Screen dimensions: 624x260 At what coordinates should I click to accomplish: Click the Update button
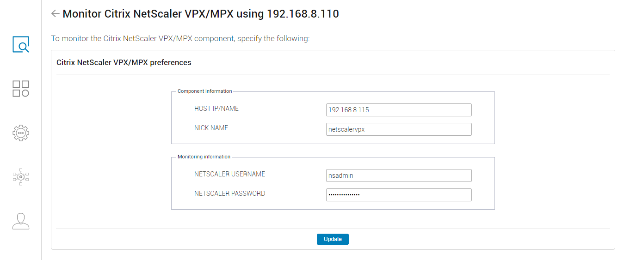coord(333,239)
